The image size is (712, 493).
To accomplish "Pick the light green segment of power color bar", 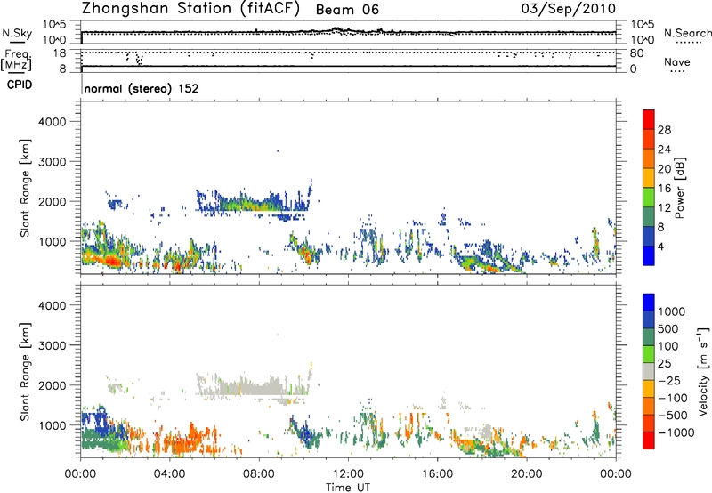I will pos(649,197).
